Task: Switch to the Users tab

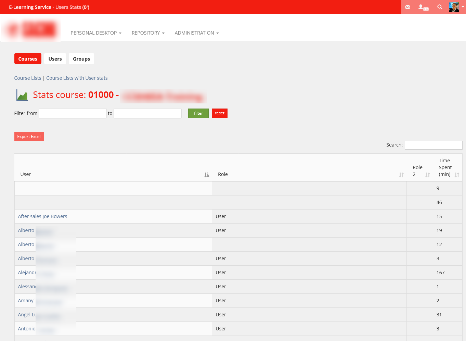Action: [55, 59]
